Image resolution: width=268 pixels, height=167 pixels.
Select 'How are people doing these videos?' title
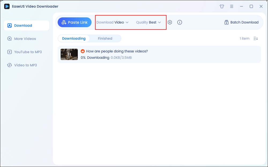(117, 51)
